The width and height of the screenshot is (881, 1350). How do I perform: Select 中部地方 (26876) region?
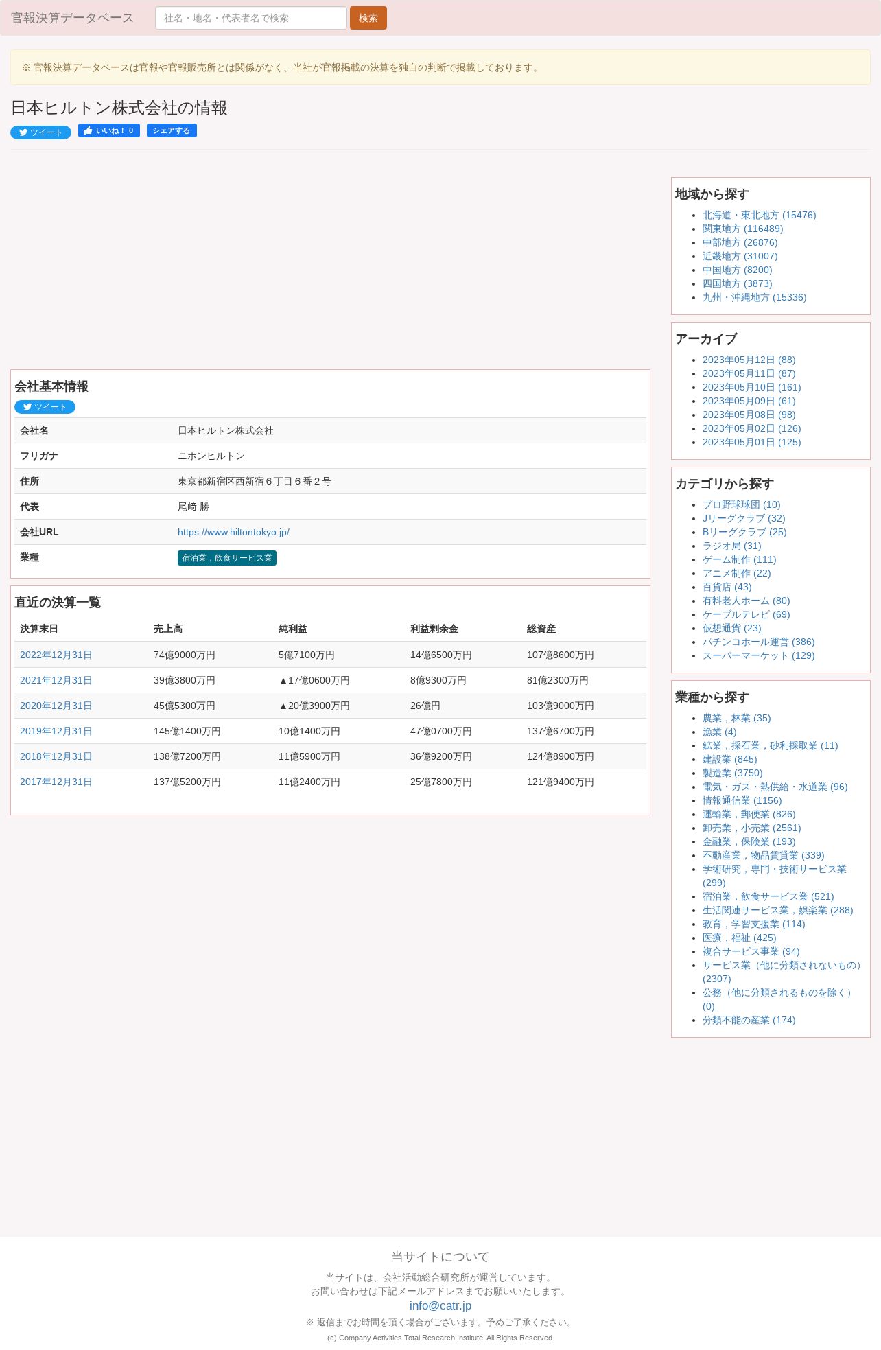click(740, 242)
